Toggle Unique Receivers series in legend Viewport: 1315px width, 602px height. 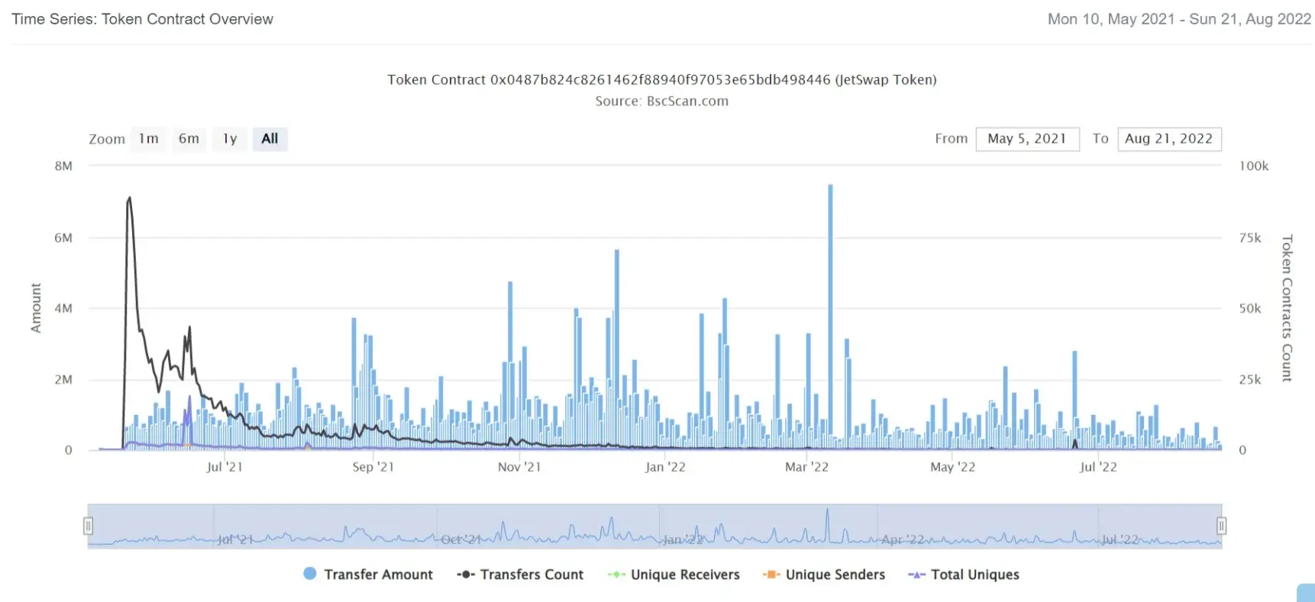[x=674, y=575]
